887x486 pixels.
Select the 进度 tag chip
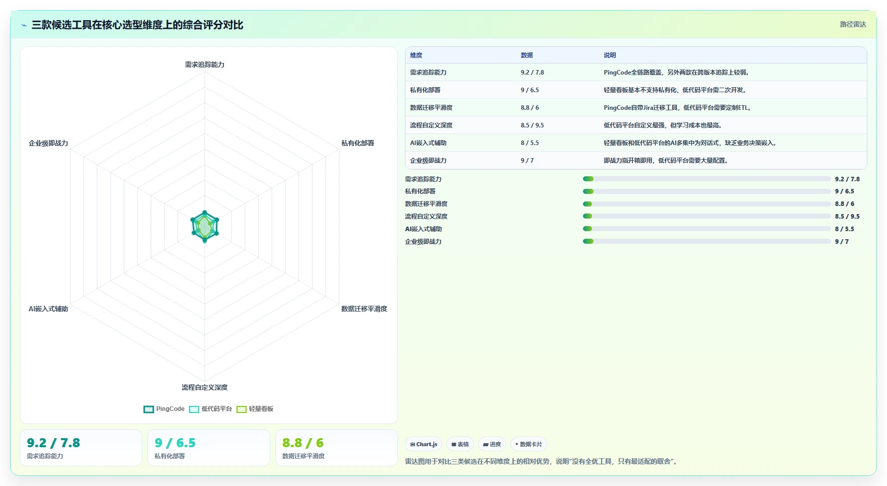click(x=492, y=444)
